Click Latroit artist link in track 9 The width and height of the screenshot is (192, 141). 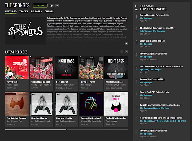tap(170, 121)
